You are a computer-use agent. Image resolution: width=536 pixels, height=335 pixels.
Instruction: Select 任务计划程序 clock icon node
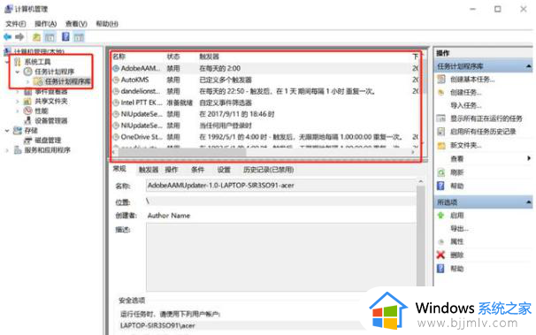[27, 72]
